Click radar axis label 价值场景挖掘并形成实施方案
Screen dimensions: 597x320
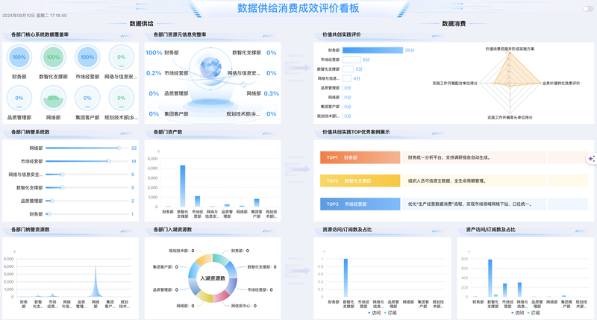tap(510, 48)
